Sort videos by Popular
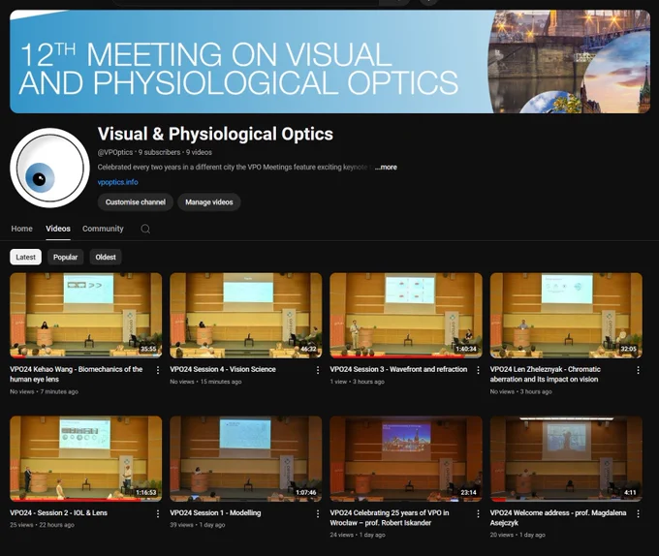 coord(65,257)
